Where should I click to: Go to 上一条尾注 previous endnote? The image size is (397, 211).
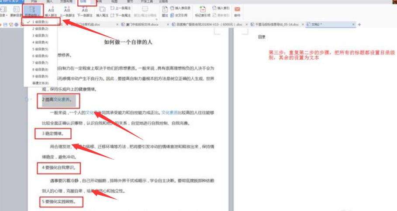(x=121, y=8)
